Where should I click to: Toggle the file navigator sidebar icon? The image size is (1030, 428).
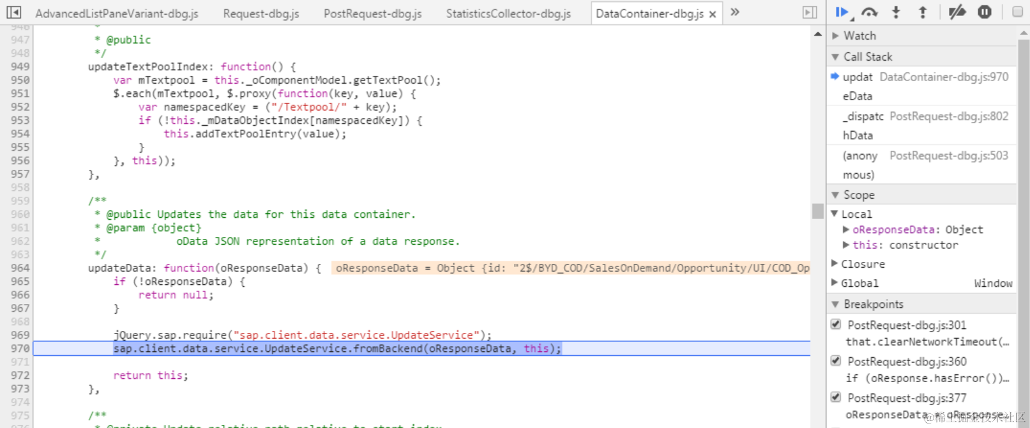click(13, 12)
